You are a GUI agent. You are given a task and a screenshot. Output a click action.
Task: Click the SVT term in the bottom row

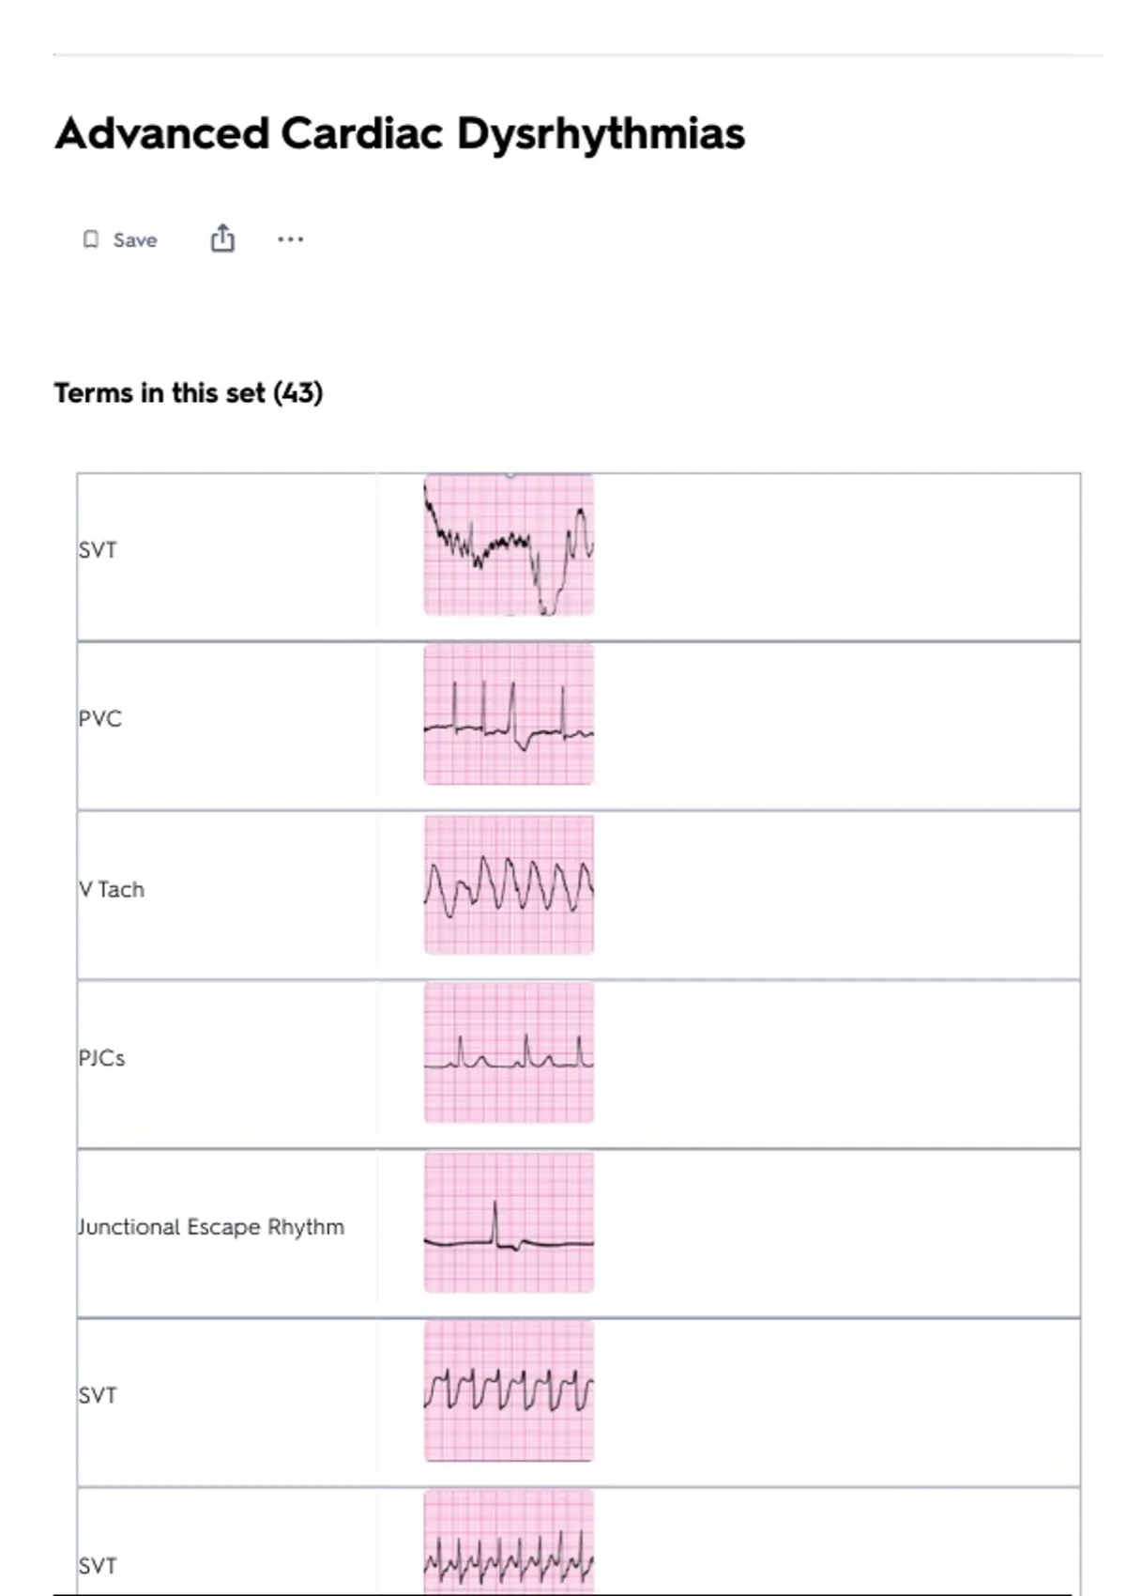tap(99, 1566)
